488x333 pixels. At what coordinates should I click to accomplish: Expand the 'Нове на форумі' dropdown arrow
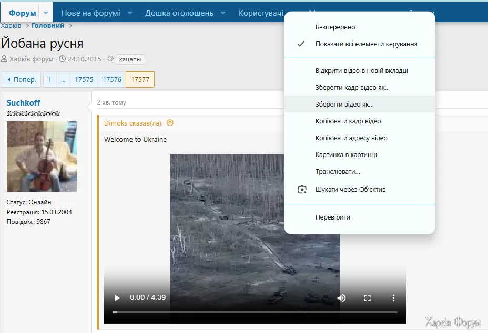click(x=129, y=13)
